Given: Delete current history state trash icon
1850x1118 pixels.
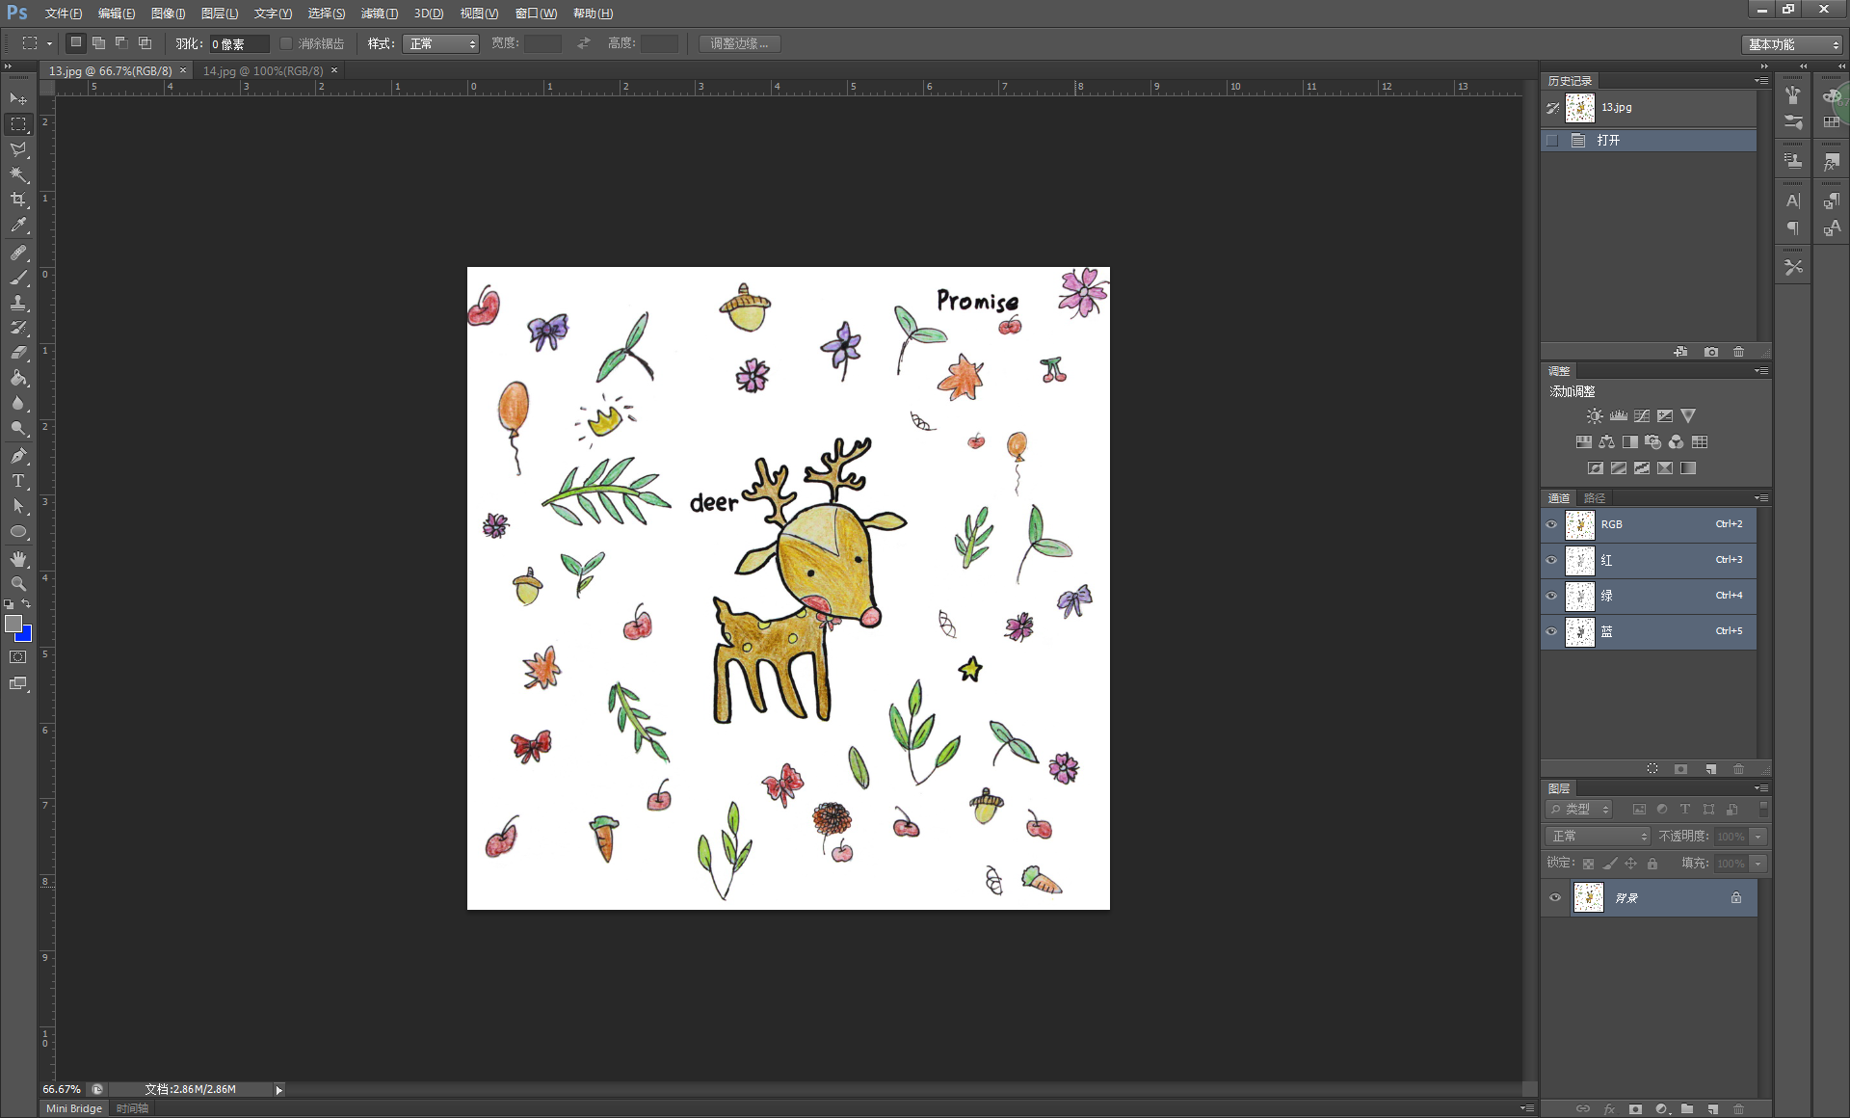Looking at the screenshot, I should coord(1739,352).
